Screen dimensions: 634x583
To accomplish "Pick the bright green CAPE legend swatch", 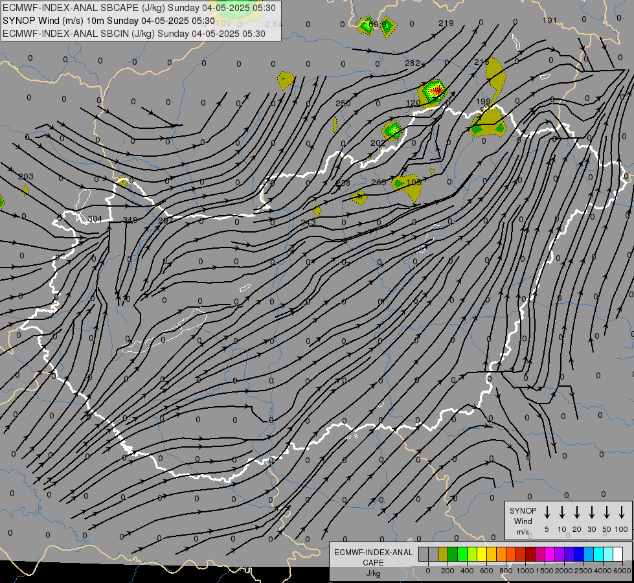I will click(462, 554).
